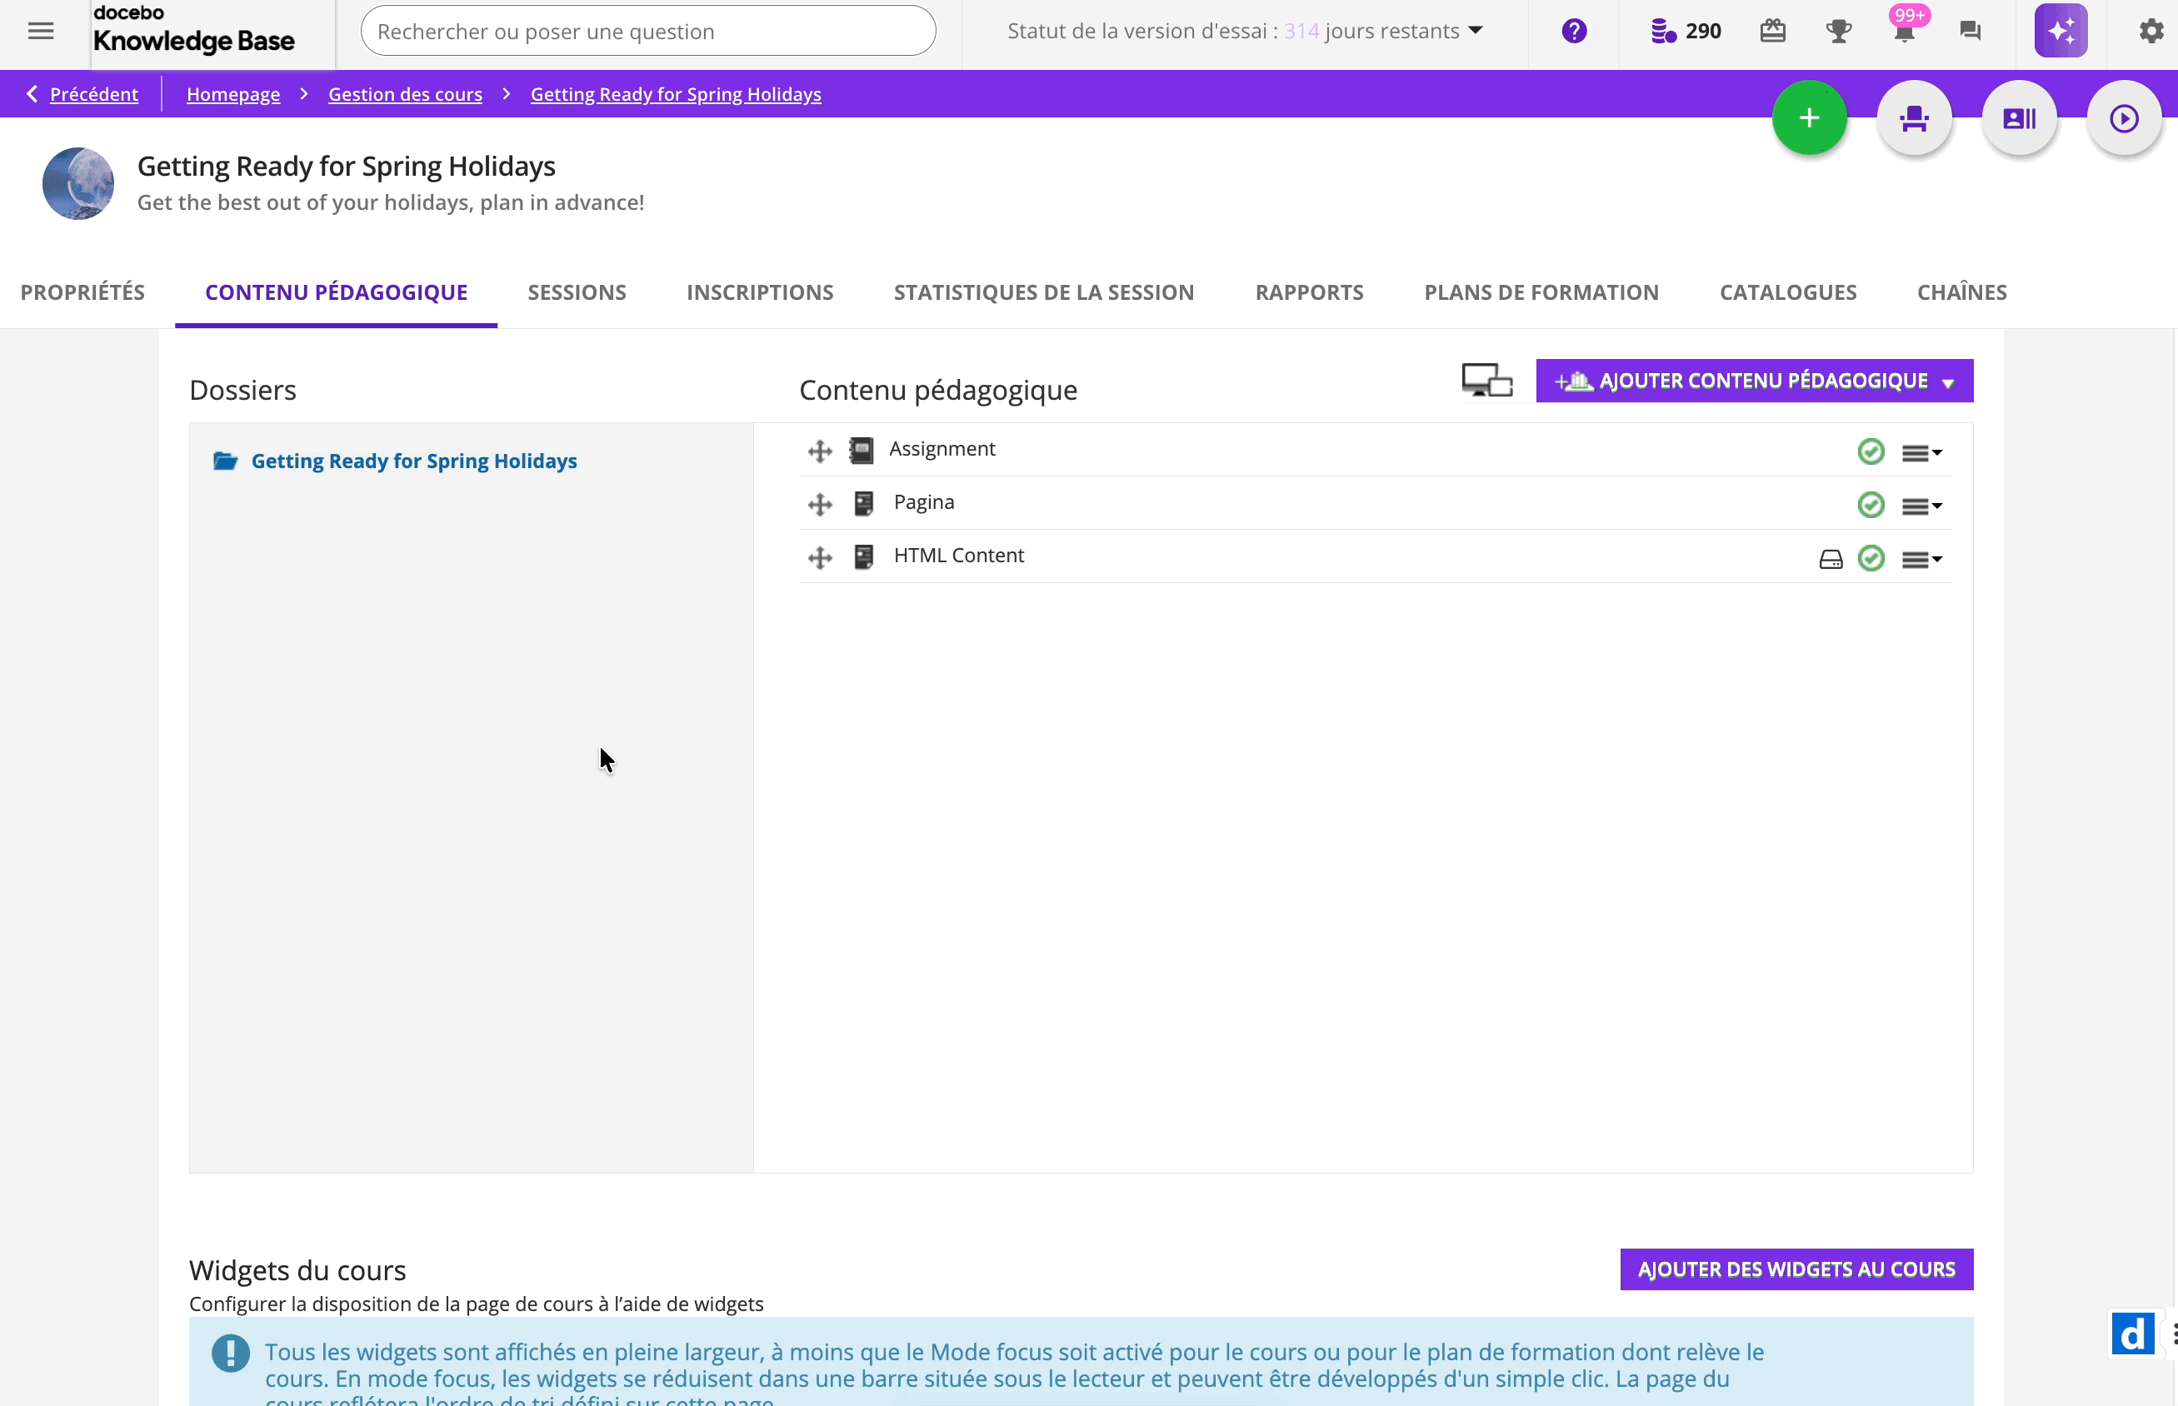Expand the trial status dropdown

1474,30
